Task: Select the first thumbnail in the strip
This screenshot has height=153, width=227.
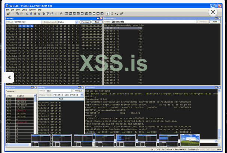Action: coord(41,140)
